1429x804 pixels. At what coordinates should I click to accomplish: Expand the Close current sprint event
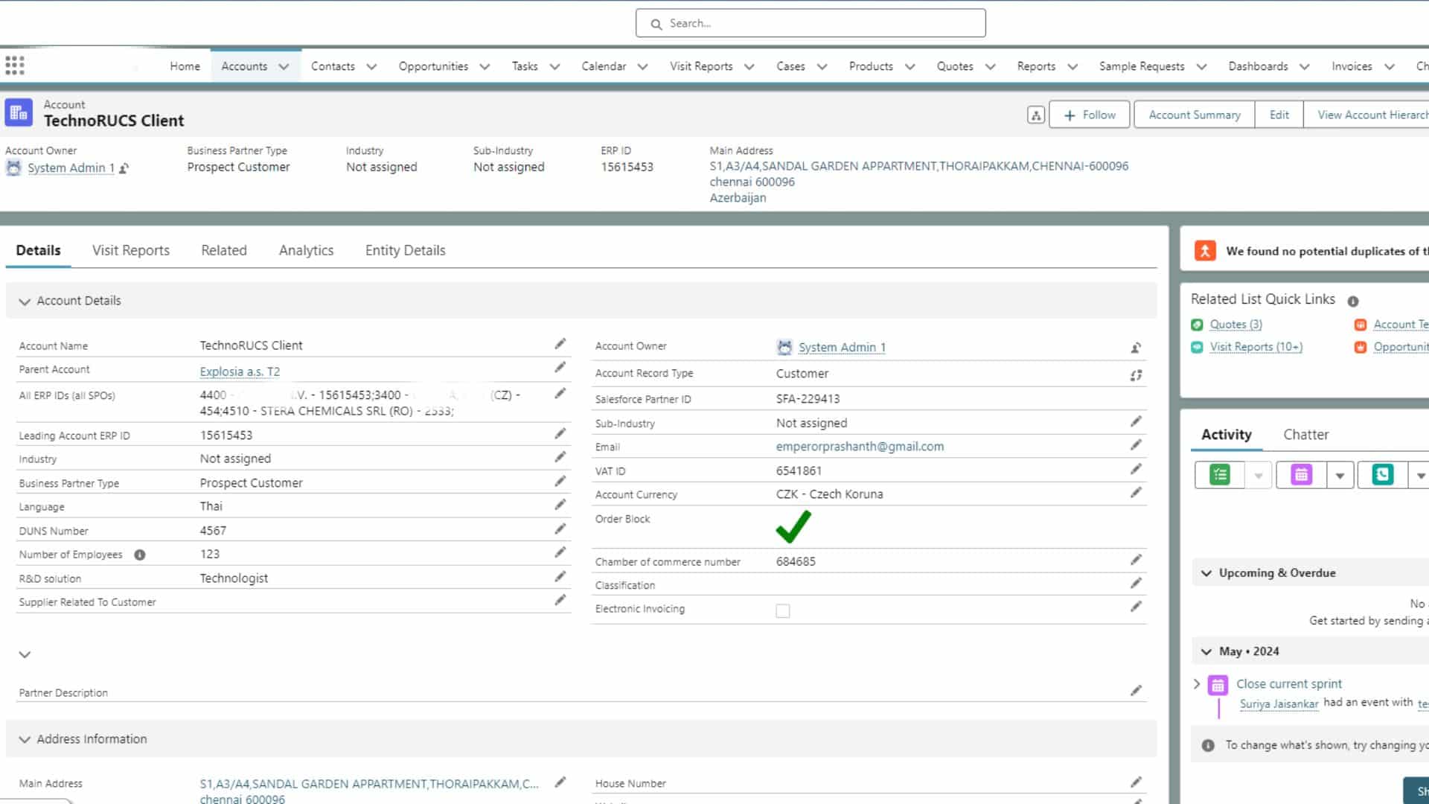[x=1197, y=684]
